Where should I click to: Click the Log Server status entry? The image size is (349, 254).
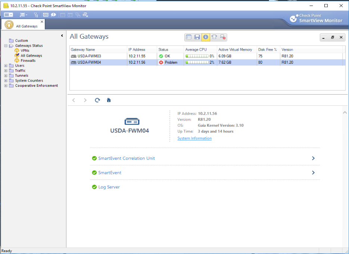109,187
